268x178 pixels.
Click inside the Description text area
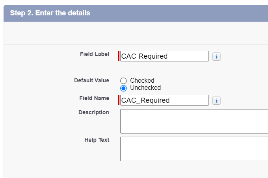click(x=194, y=121)
